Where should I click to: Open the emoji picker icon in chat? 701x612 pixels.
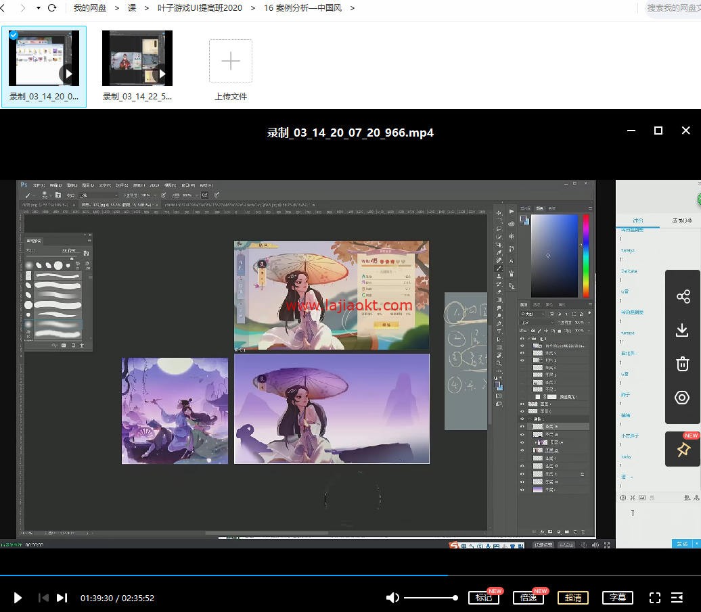point(623,497)
